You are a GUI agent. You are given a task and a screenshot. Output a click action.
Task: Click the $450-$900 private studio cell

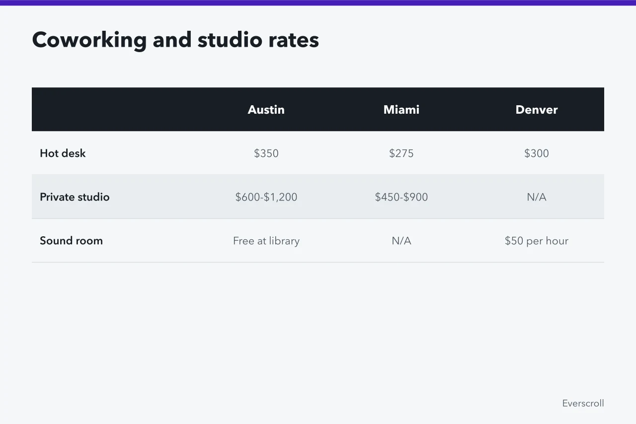(x=401, y=197)
